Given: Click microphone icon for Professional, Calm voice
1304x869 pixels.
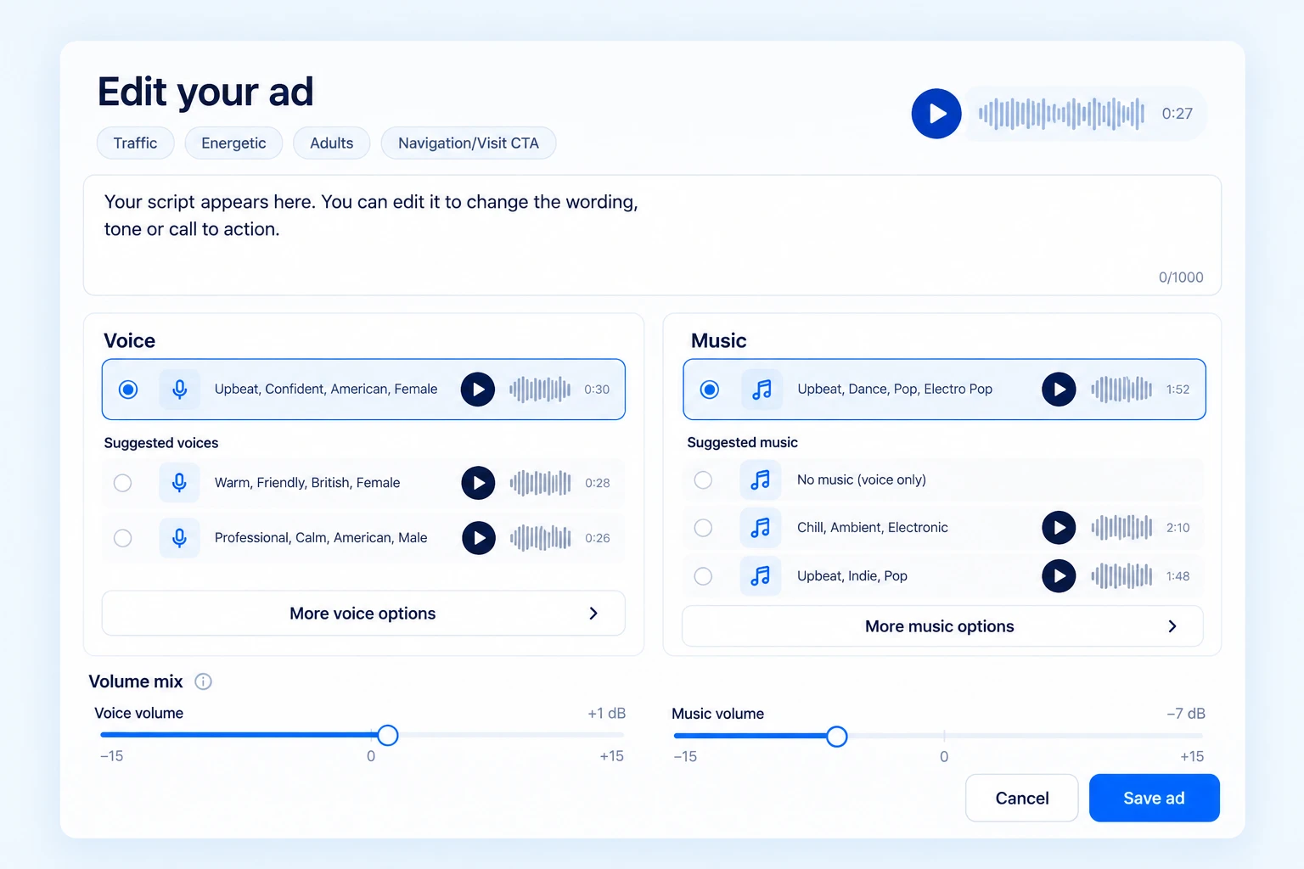Looking at the screenshot, I should pyautogui.click(x=179, y=538).
